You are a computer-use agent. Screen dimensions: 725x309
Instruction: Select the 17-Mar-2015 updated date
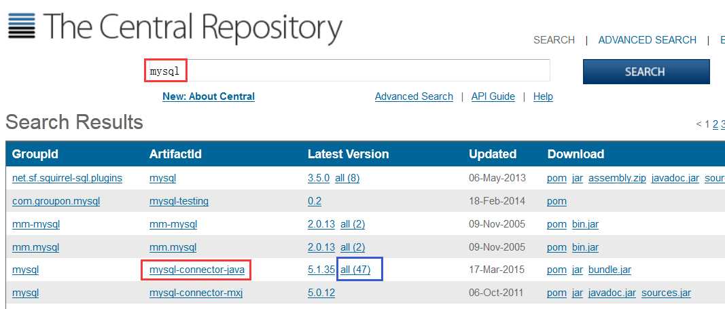(x=497, y=270)
